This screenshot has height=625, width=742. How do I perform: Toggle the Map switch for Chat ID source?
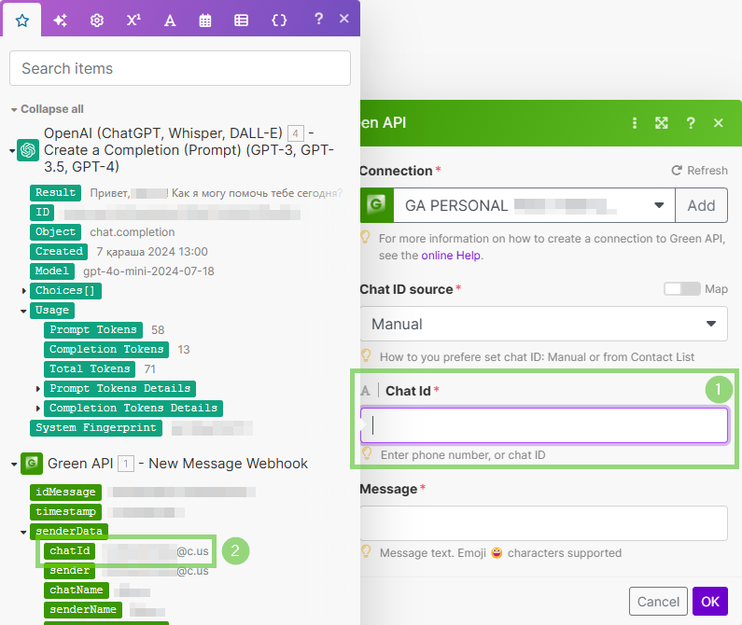[681, 289]
